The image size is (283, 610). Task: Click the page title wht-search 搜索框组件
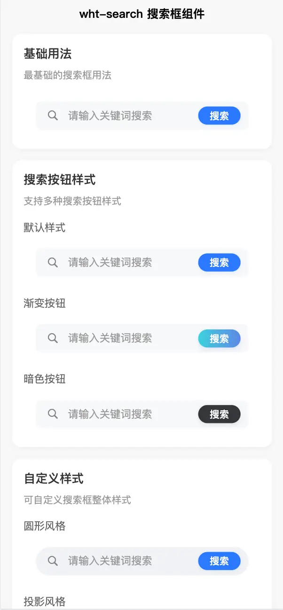tap(141, 14)
